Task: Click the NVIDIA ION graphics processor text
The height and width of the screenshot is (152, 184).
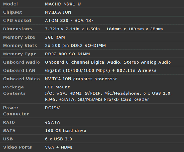Action: pos(81,79)
